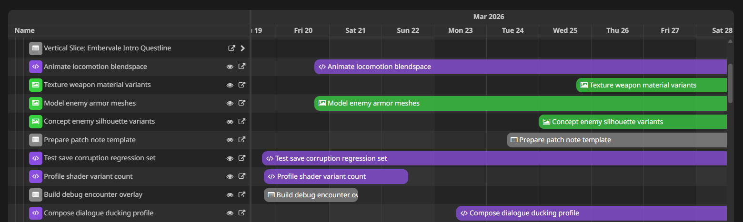
Task: Click code icon beside Test save corruption regression set
Action: tap(35, 158)
